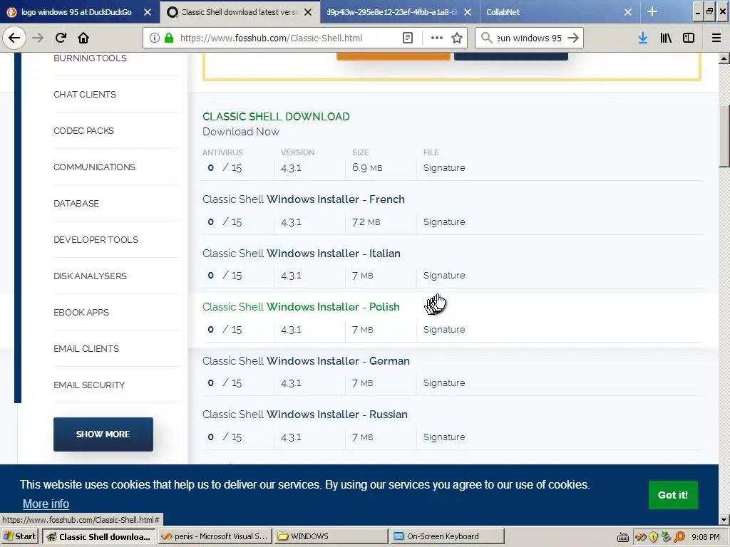Open Signature link in the Polish installer row

444,329
